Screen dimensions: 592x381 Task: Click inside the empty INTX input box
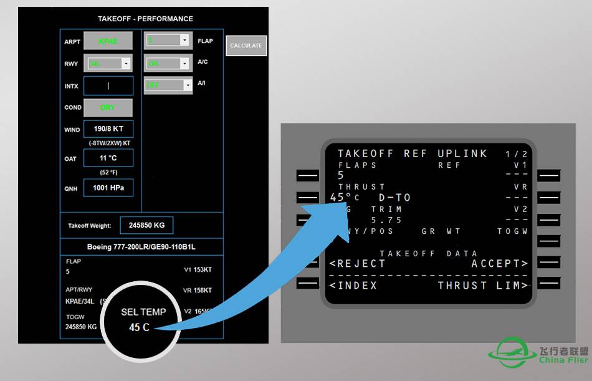click(x=109, y=85)
